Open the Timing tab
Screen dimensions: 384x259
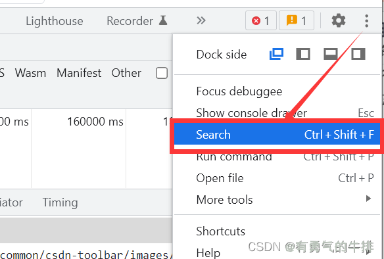(60, 202)
